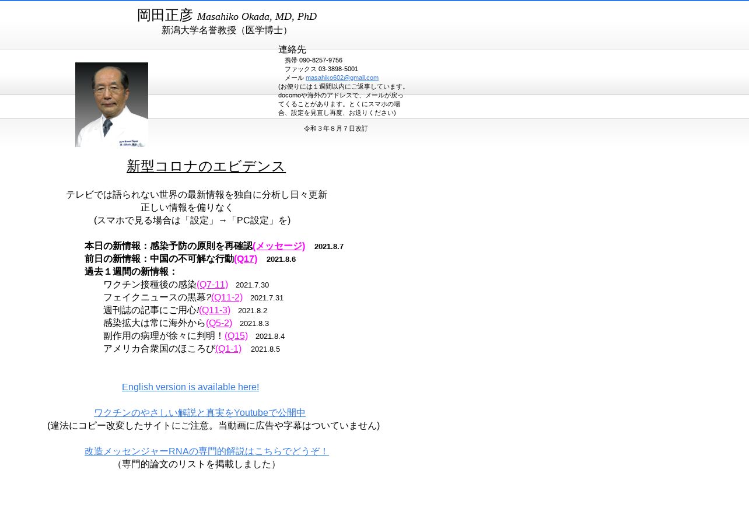The width and height of the screenshot is (749, 522).
Task: Click the 新潟大学名誉教授 title text
Action: coord(227,30)
